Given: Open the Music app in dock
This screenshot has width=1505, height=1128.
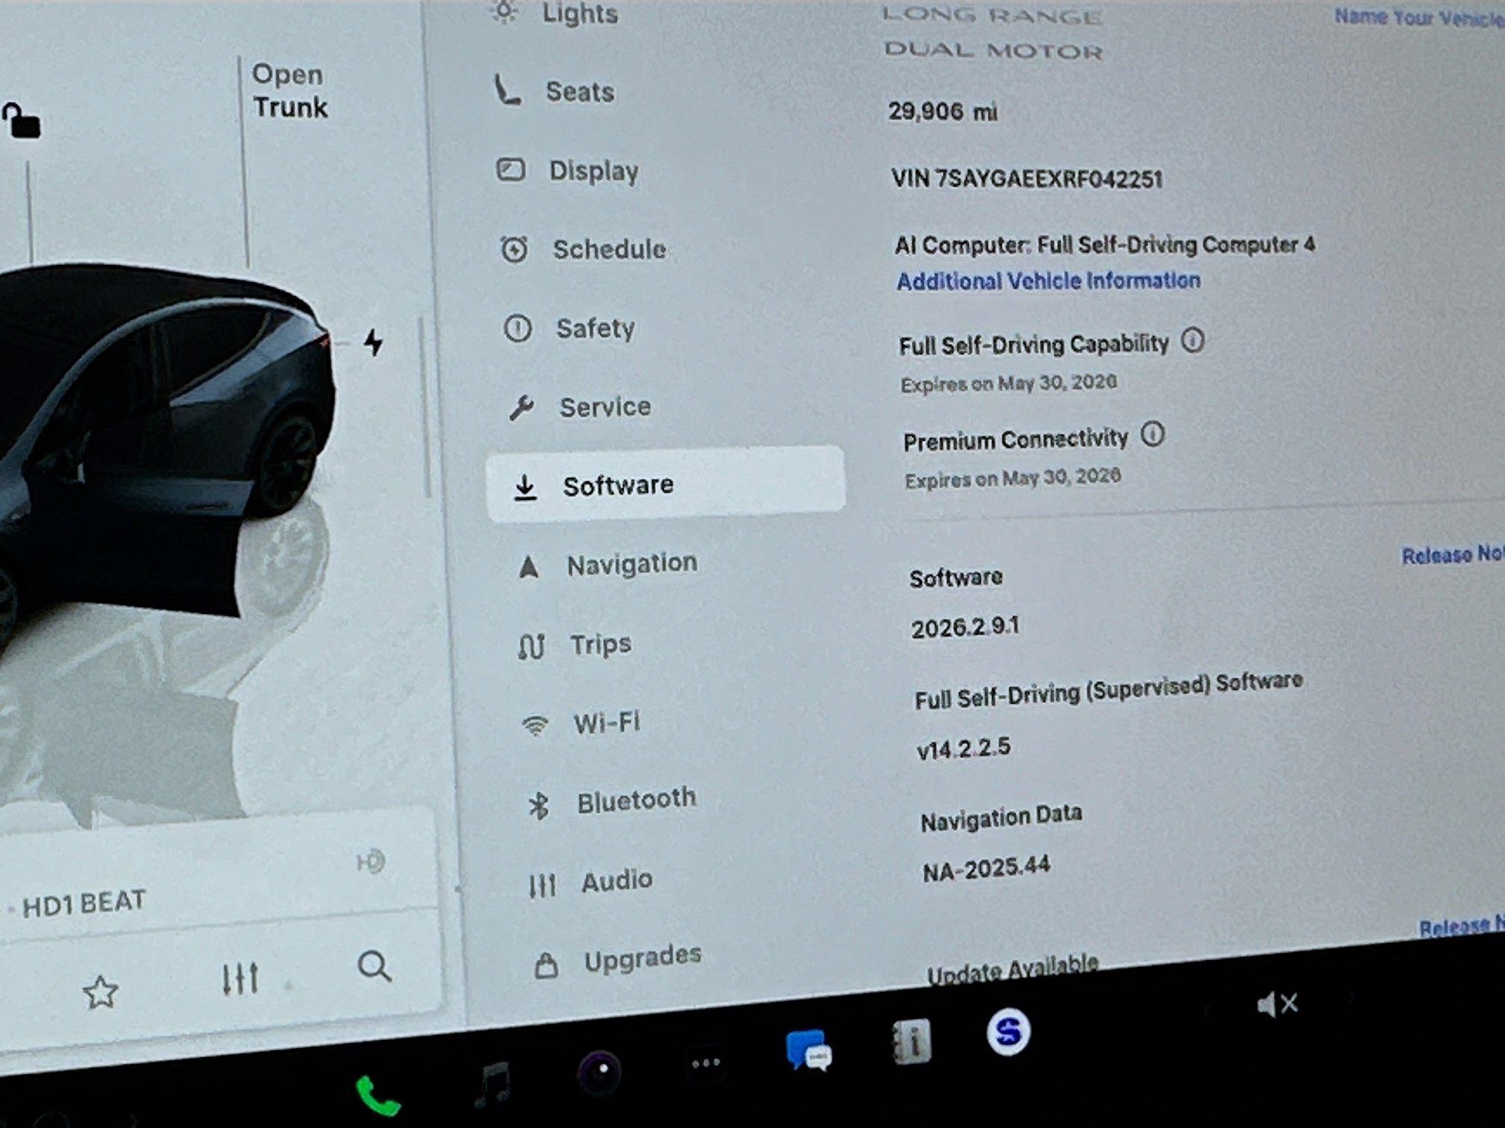Looking at the screenshot, I should (493, 1084).
